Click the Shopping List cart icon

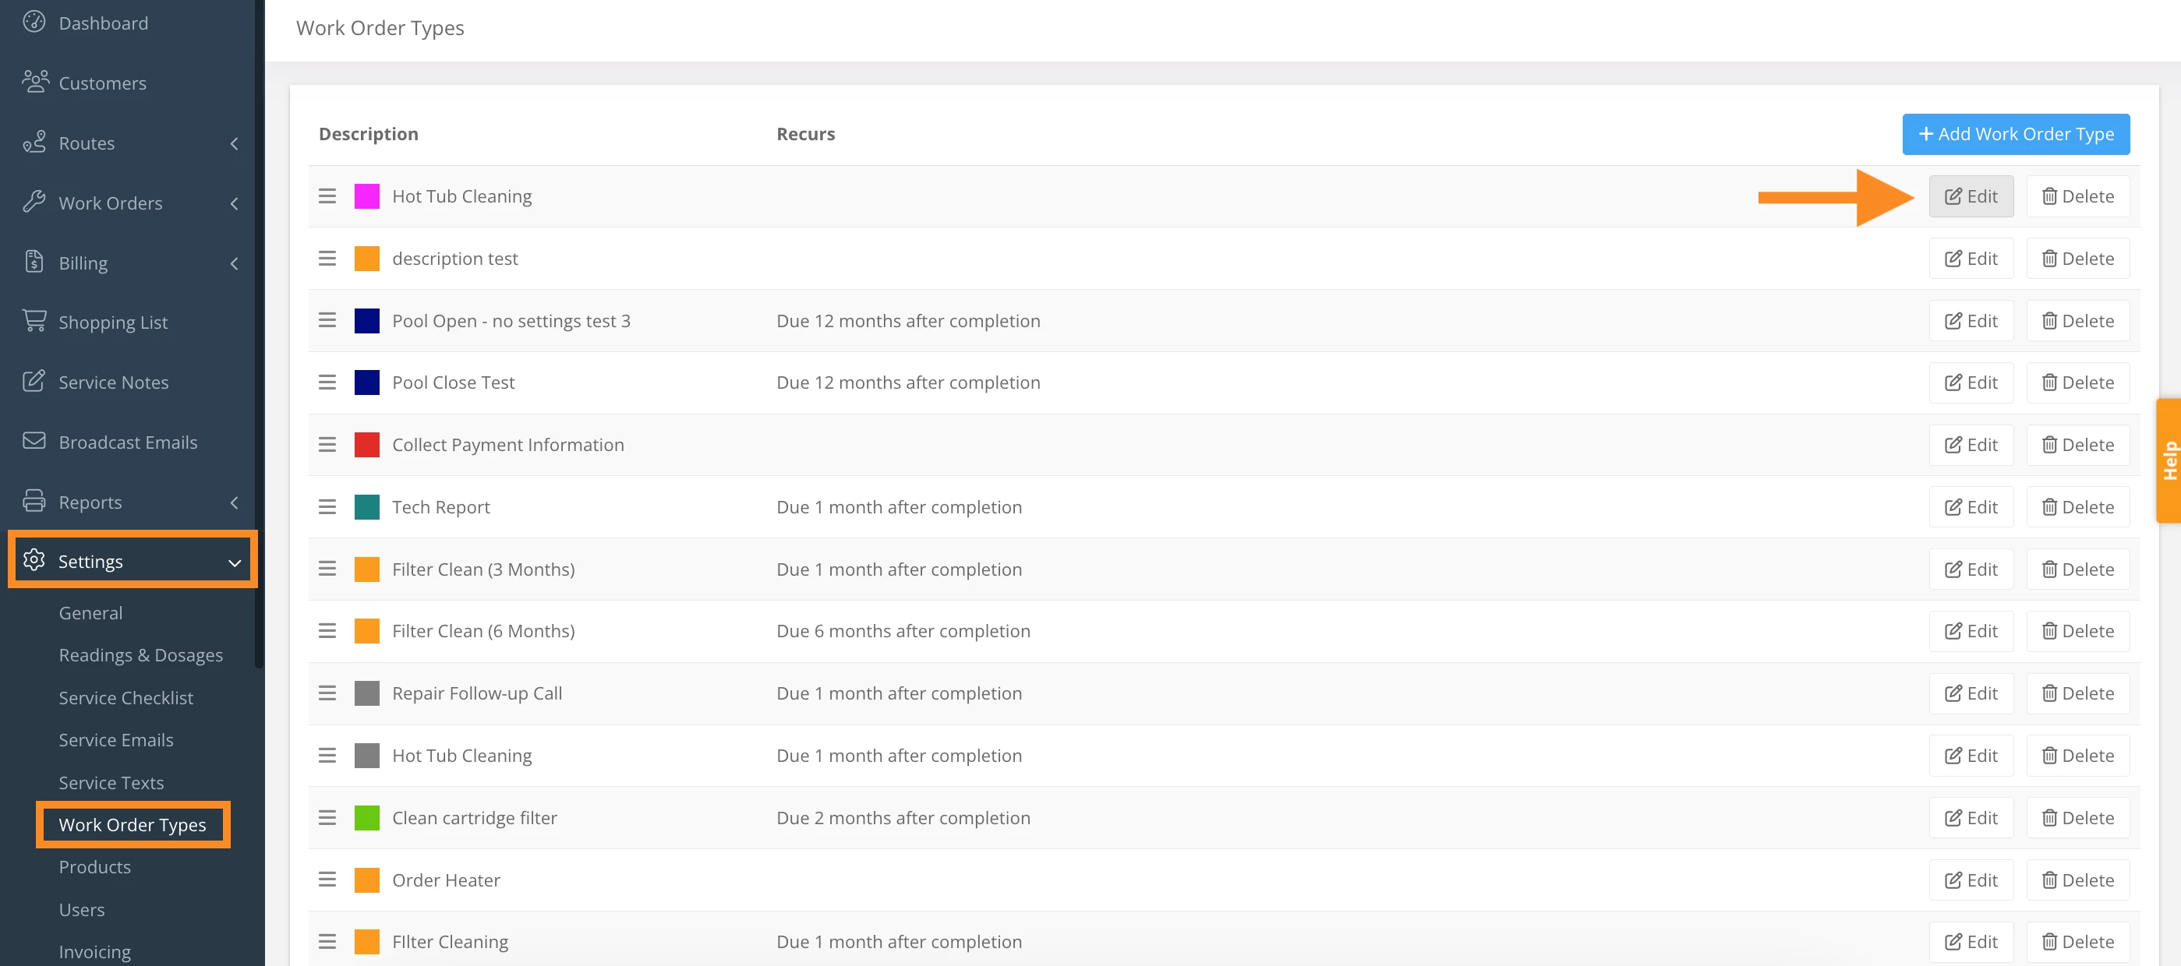(34, 321)
